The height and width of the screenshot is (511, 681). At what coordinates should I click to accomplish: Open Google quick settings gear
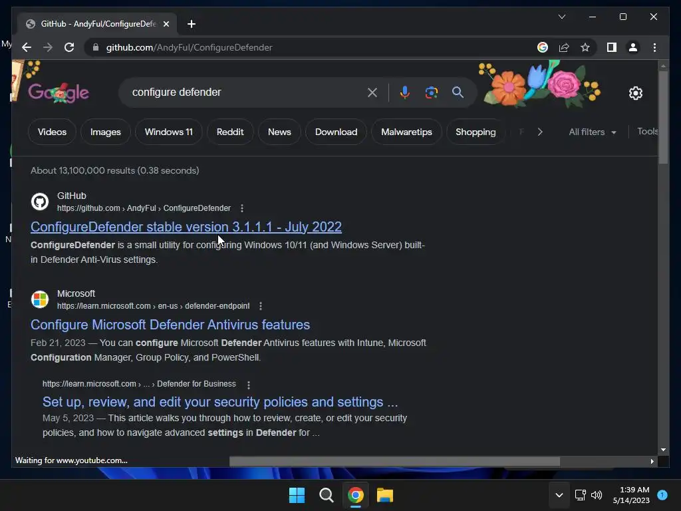point(635,93)
